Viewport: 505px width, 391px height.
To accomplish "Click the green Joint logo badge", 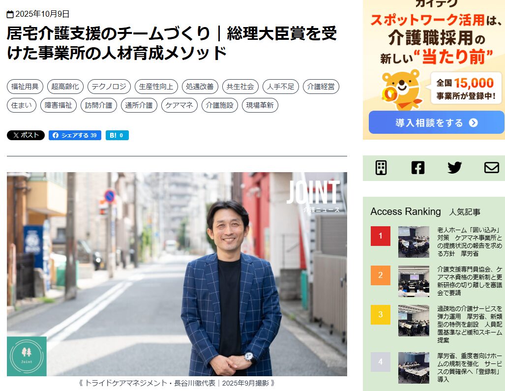I will (27, 356).
